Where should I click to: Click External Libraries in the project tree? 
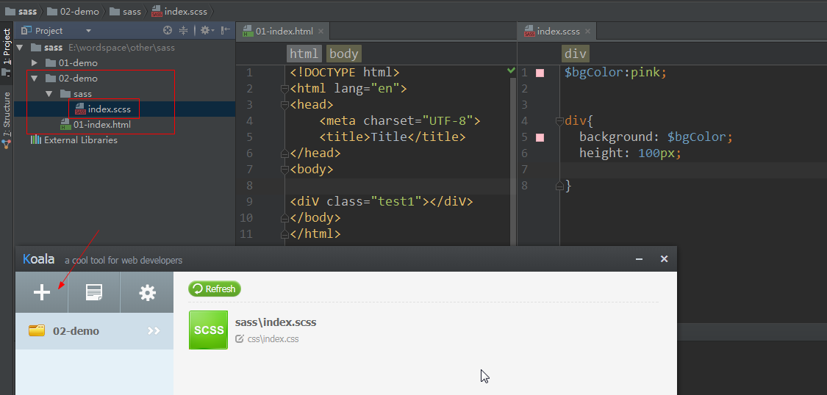(81, 140)
